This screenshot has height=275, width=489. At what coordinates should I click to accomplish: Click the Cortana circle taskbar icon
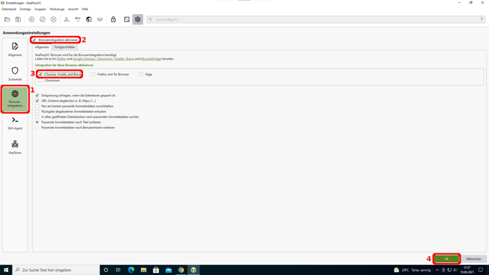(x=106, y=270)
